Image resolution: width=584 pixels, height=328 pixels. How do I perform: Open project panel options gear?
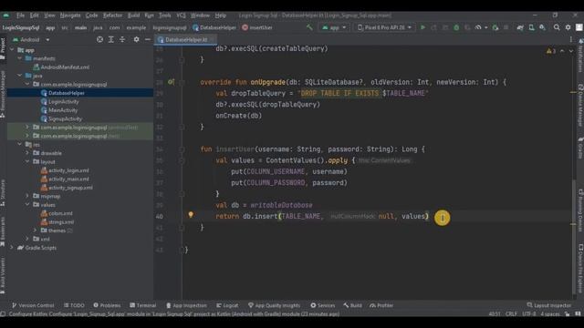(x=136, y=39)
